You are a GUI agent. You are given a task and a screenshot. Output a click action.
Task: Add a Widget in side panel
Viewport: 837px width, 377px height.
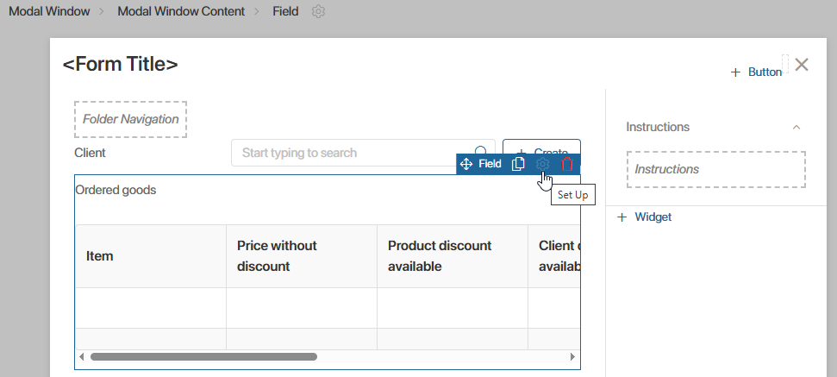pyautogui.click(x=645, y=217)
